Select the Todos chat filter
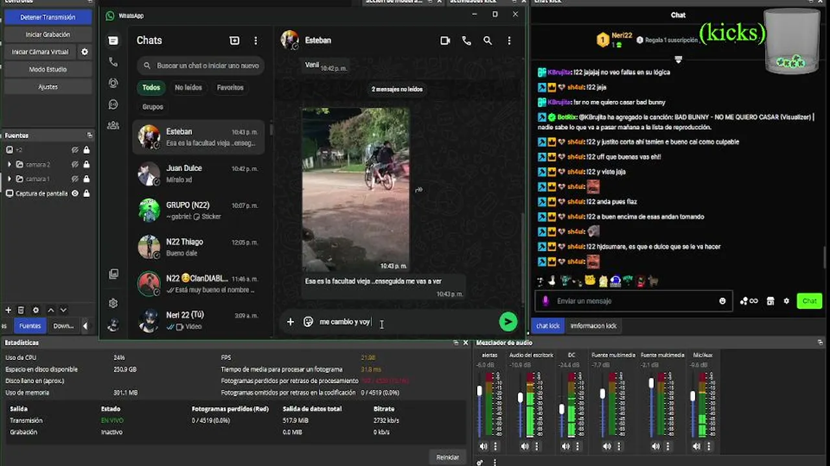830x466 pixels. coord(151,87)
